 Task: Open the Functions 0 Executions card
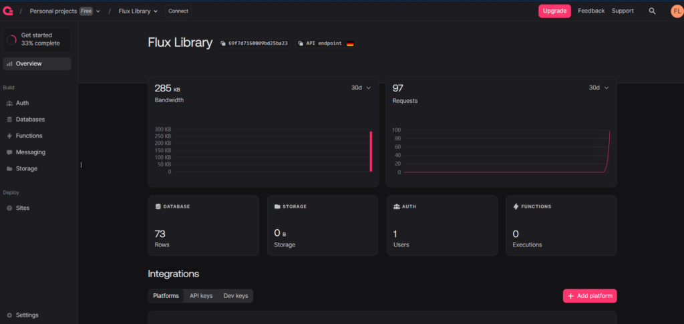(561, 225)
